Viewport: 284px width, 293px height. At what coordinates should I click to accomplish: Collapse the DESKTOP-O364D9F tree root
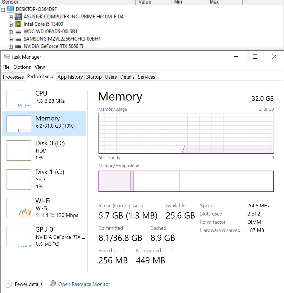coord(3,10)
